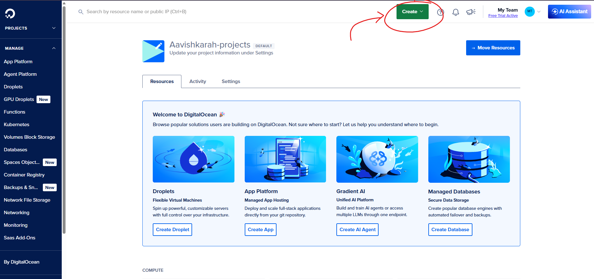This screenshot has height=279, width=594.
Task: Open Backups & Snapshots in sidebar
Action: coord(21,187)
